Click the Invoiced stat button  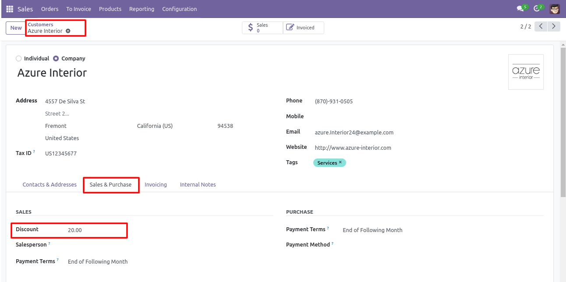tap(304, 28)
